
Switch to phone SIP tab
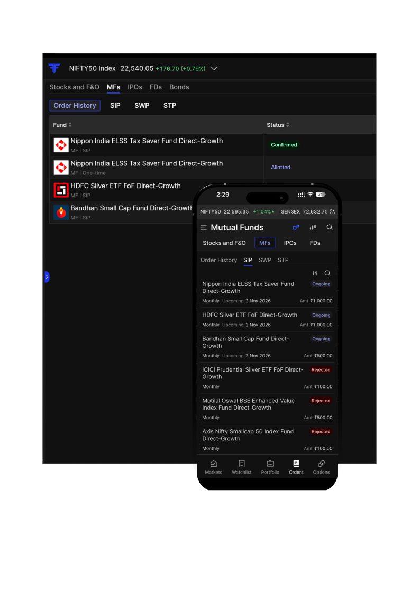point(248,260)
